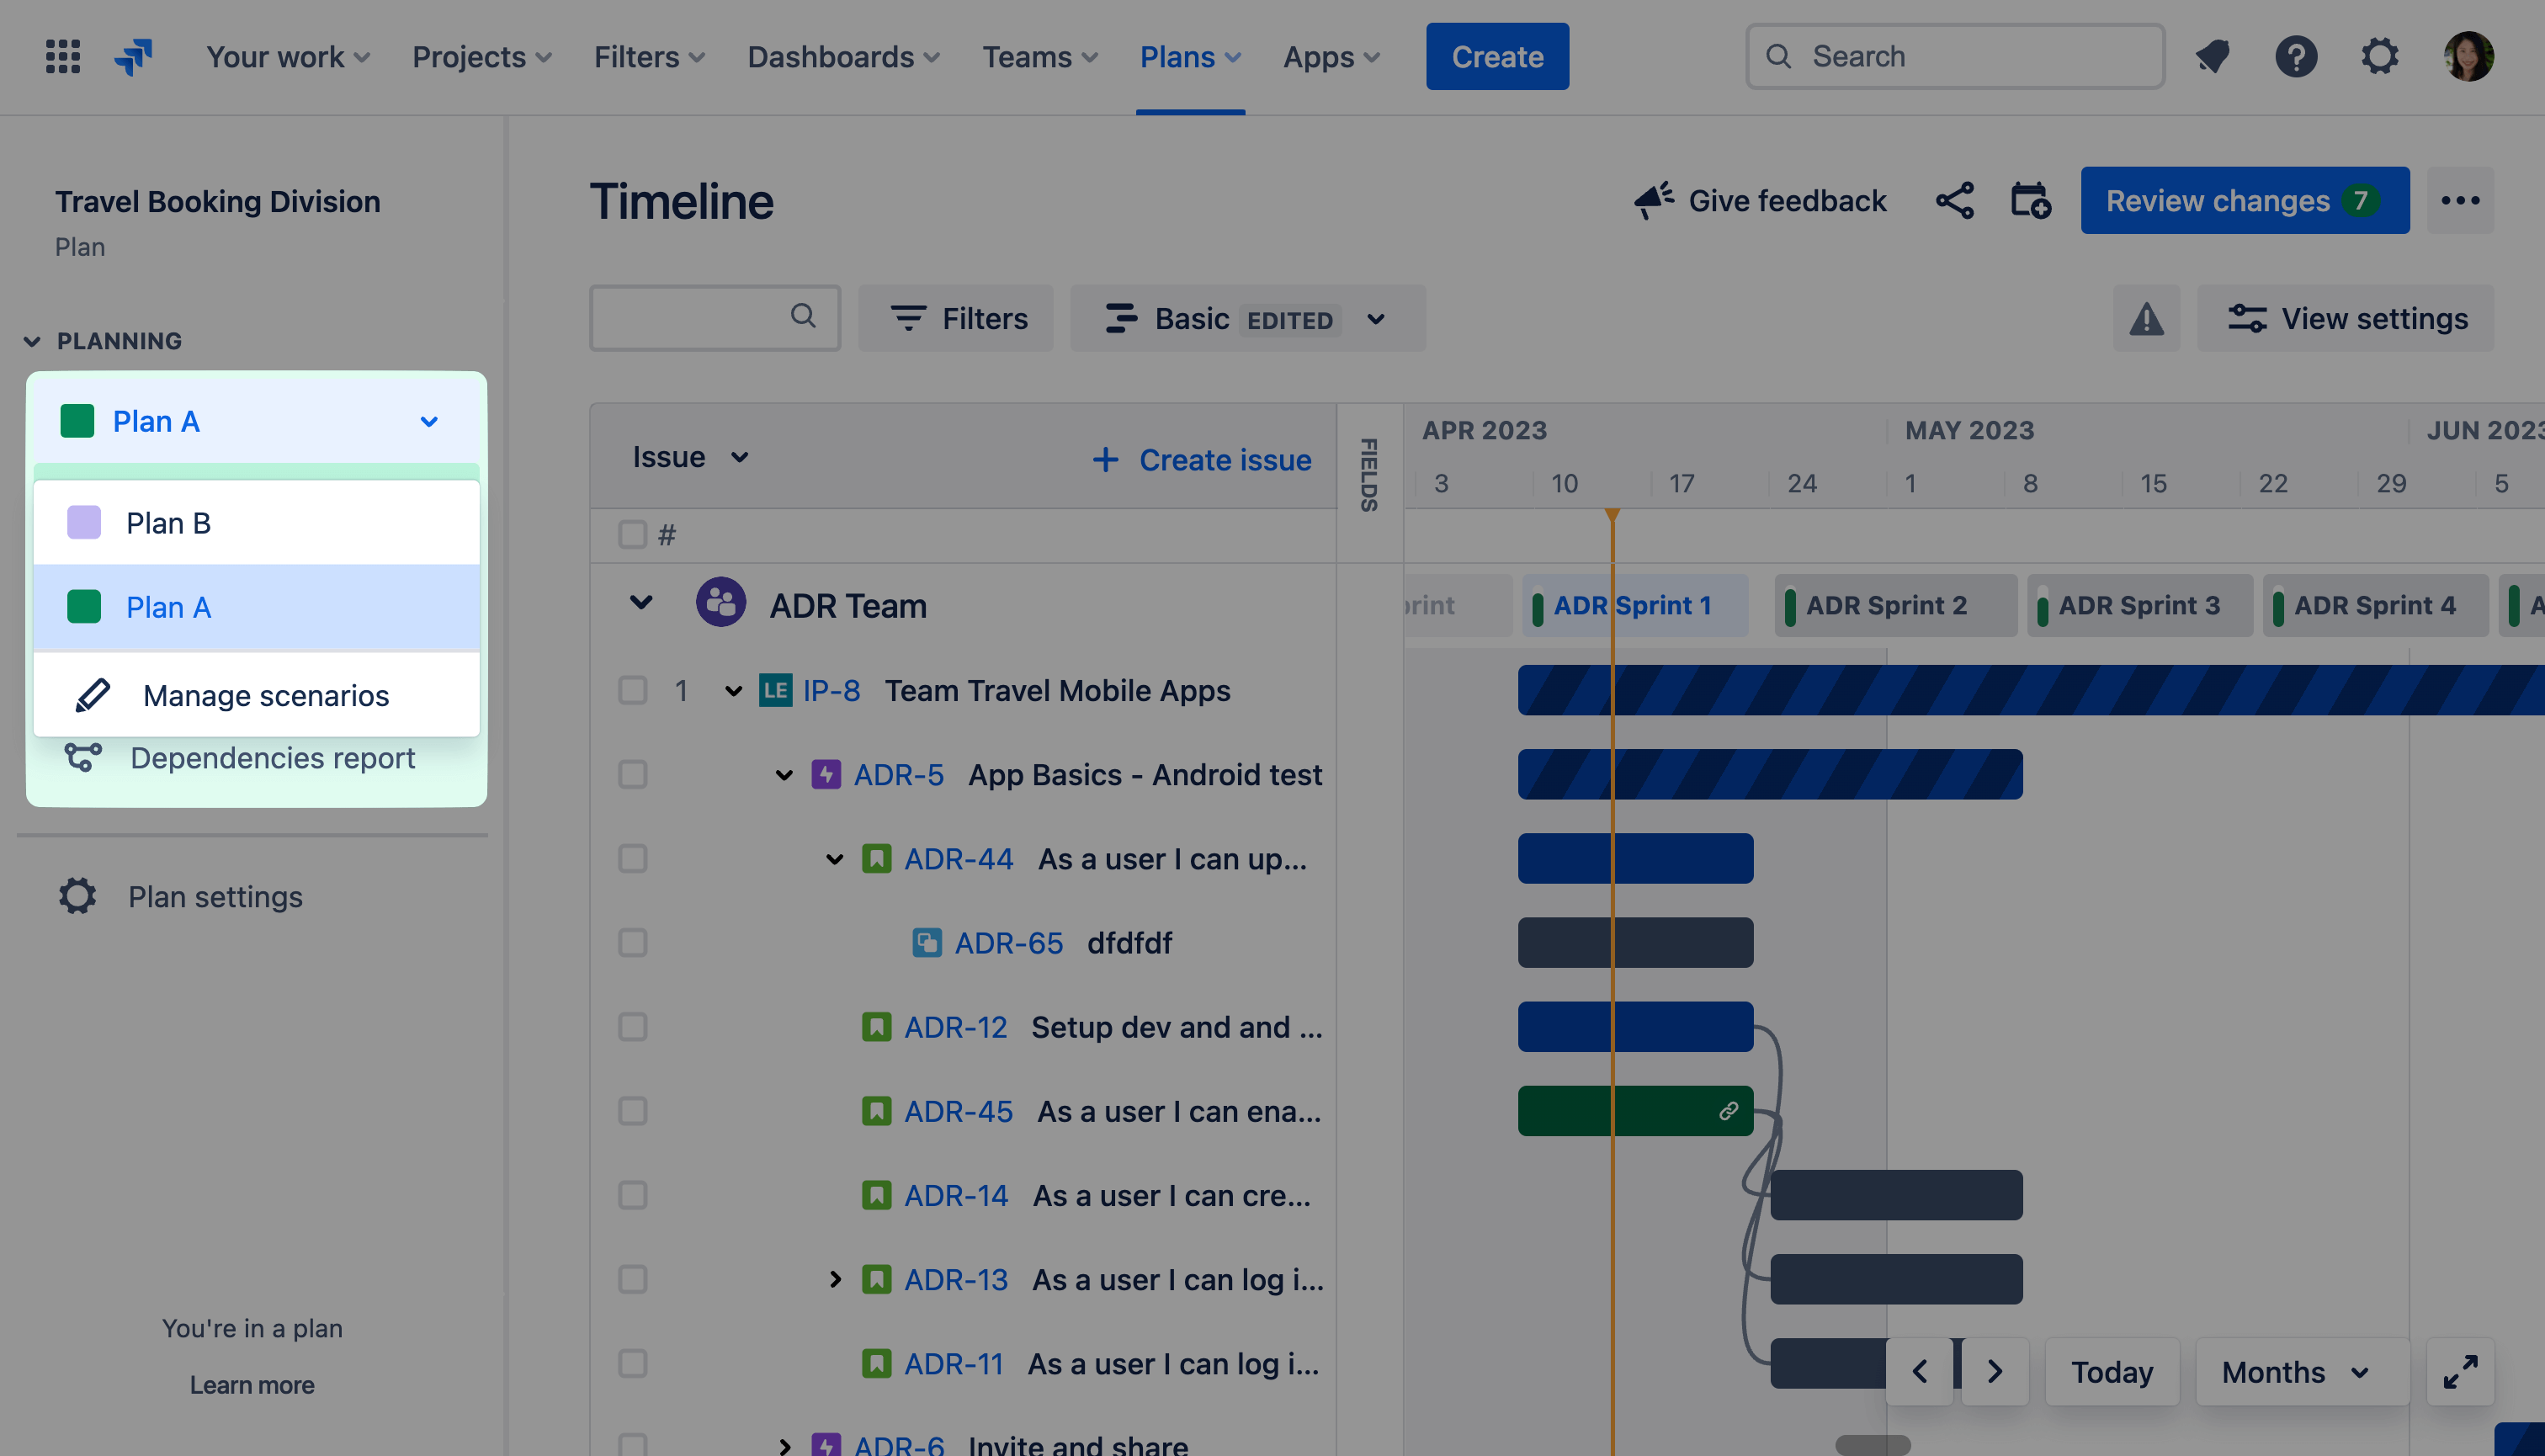Open the help question mark icon

[x=2296, y=57]
